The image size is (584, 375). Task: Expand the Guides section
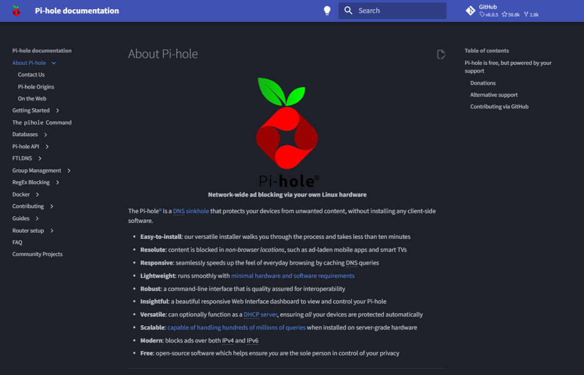click(x=37, y=219)
